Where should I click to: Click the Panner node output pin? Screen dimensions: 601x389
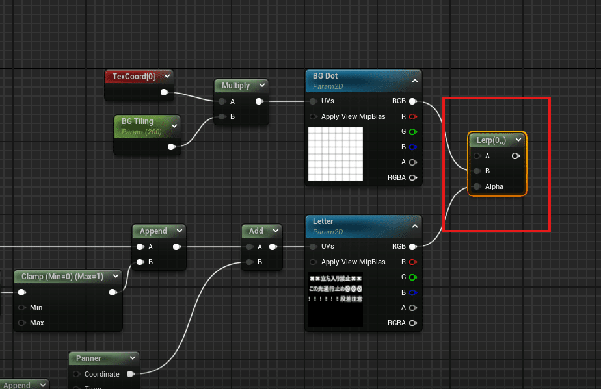click(131, 374)
